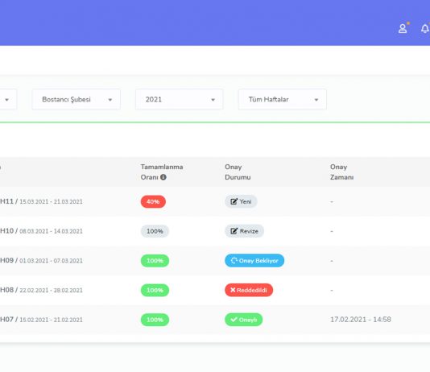The image size is (430, 372).
Task: Open the user profile icon
Action: pyautogui.click(x=403, y=28)
